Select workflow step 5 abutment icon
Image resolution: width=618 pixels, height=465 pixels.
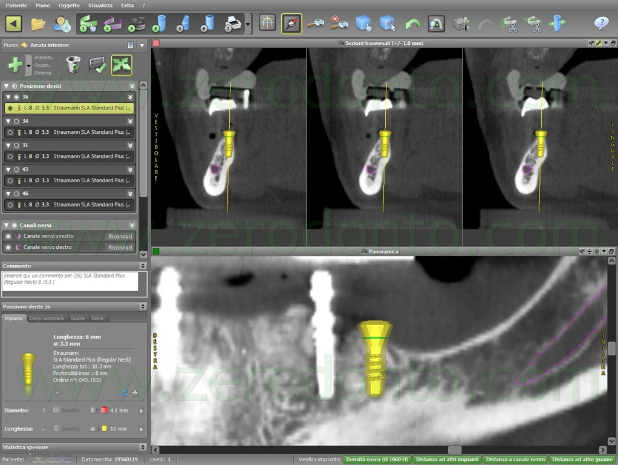coord(183,24)
